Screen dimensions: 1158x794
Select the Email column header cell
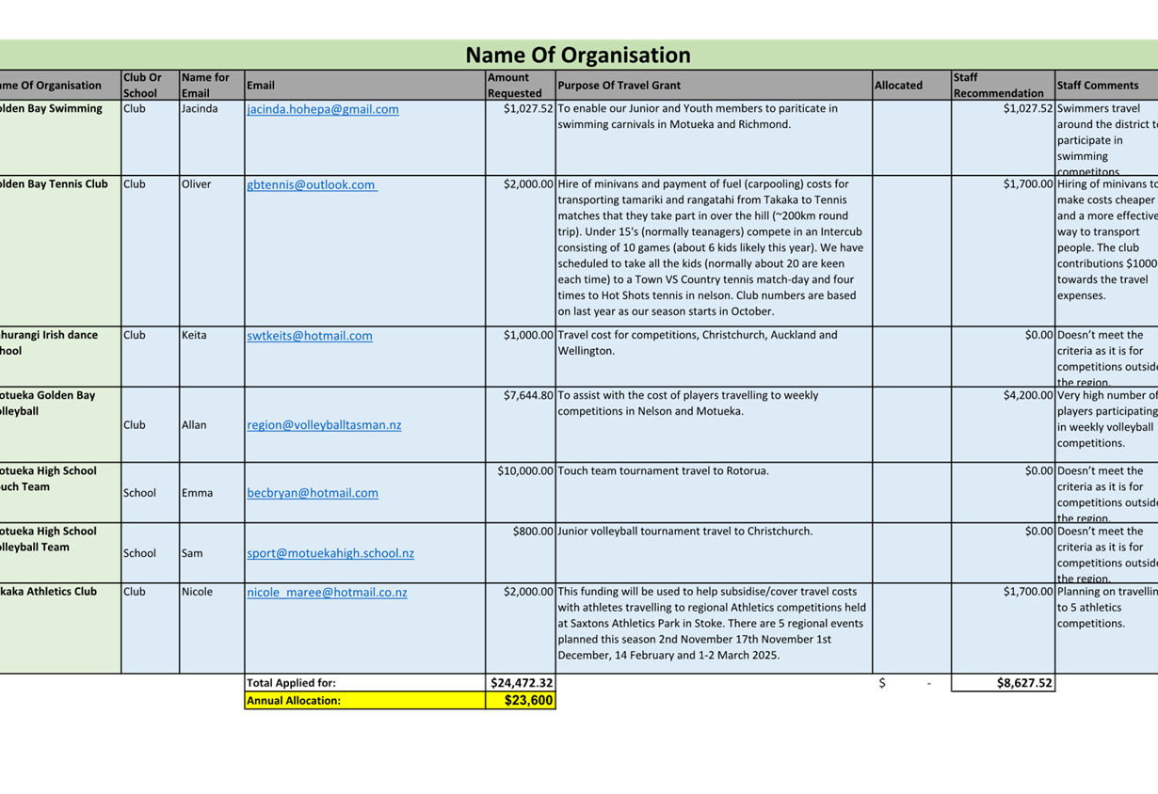tap(364, 85)
